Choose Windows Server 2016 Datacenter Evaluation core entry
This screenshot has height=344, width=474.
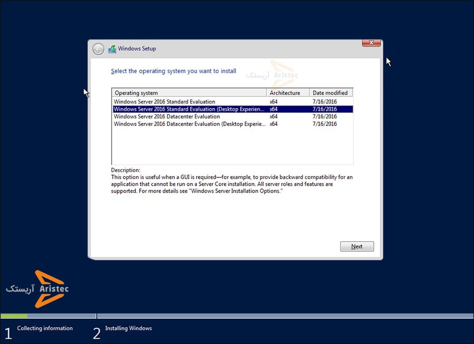point(166,116)
